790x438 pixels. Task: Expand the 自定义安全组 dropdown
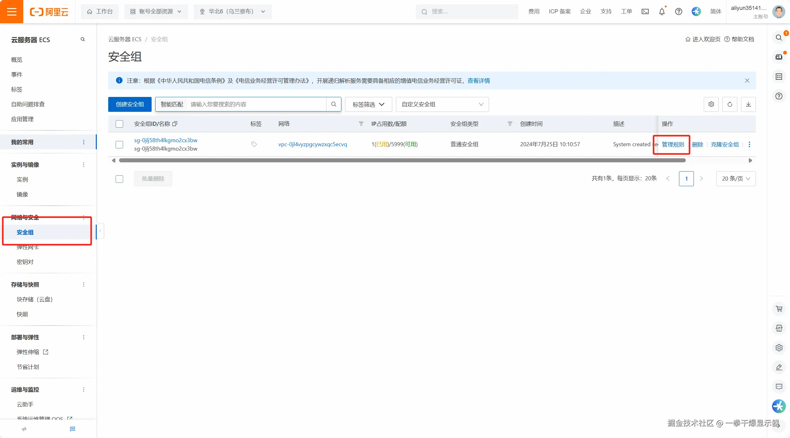[x=442, y=104]
